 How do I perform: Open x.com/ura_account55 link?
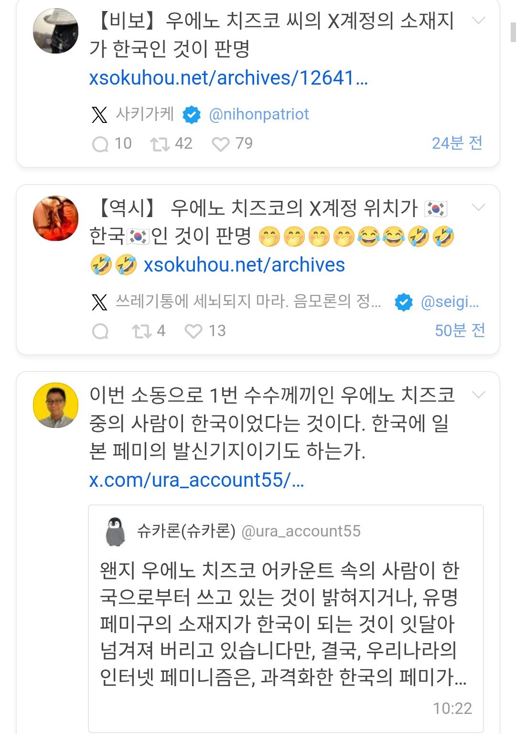click(x=196, y=480)
